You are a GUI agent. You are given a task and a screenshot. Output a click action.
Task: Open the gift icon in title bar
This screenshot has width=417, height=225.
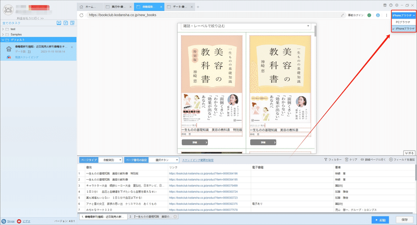tap(385, 5)
